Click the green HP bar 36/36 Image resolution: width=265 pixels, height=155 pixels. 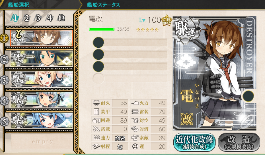[102, 29]
